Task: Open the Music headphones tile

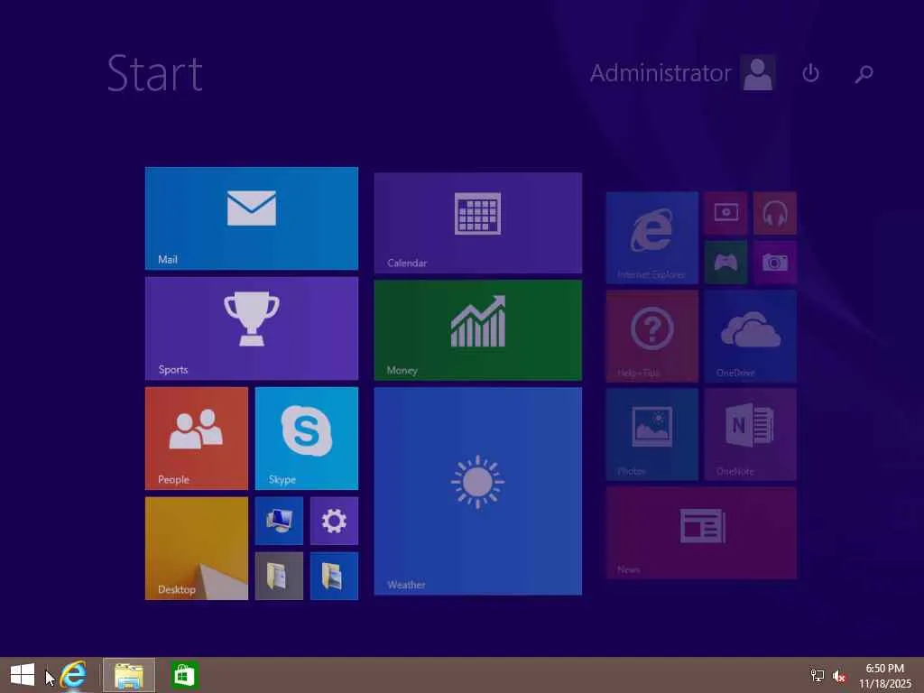Action: 775,213
